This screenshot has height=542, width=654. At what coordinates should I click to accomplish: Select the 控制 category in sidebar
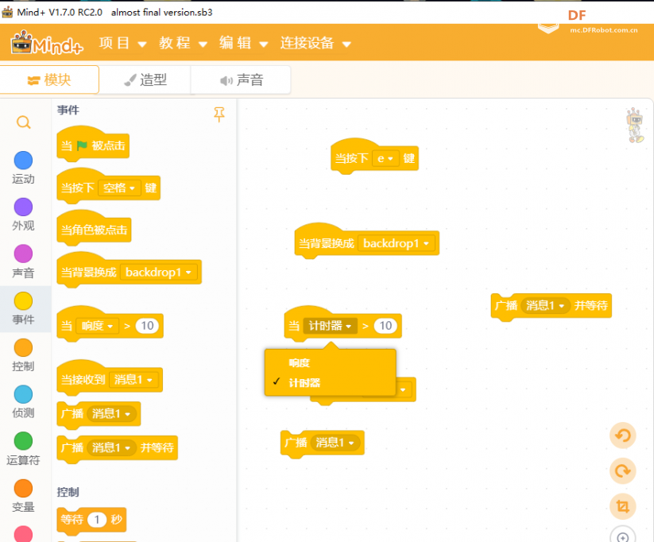click(x=23, y=355)
